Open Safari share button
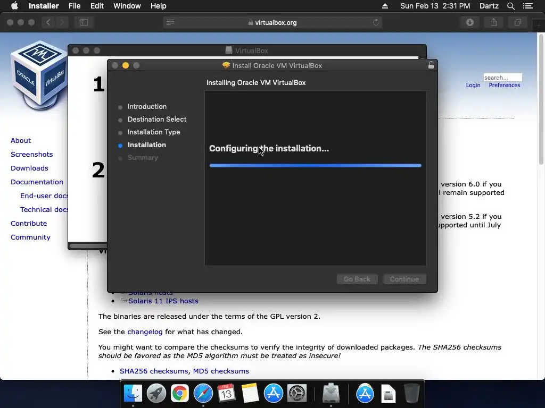Screen dimensions: 545x408 [493, 22]
